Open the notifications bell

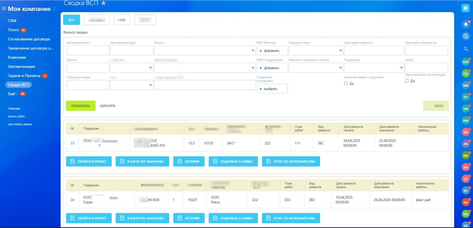pos(466,24)
